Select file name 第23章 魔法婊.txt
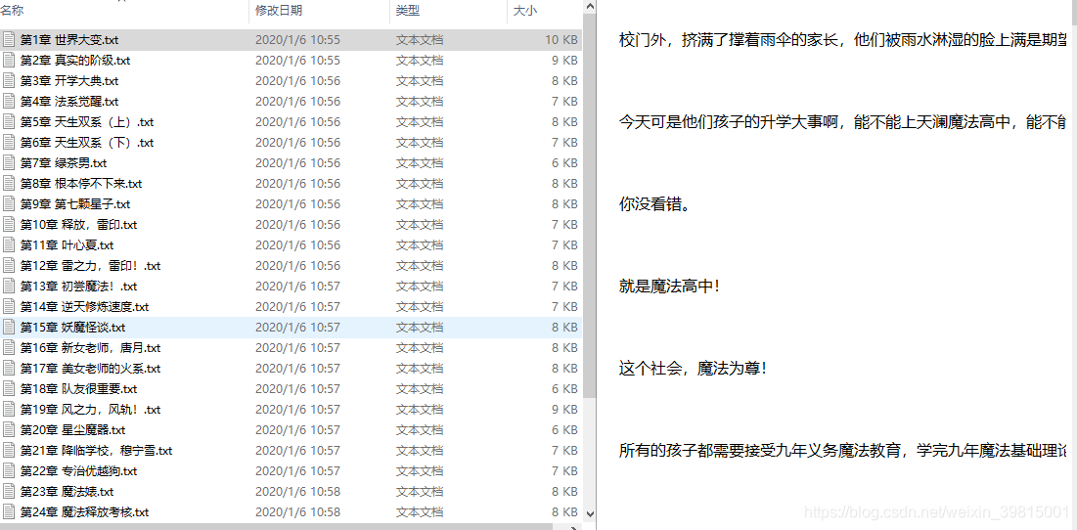Viewport: 1077px width, 530px height. (x=67, y=493)
